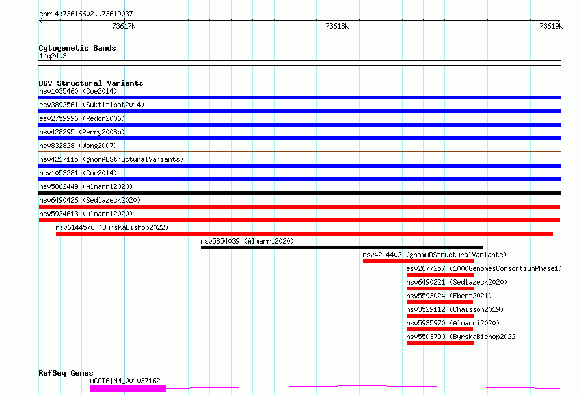Click the 73618k ruler position
Image resolution: width=579 pixels, height=395 pixels.
337,26
